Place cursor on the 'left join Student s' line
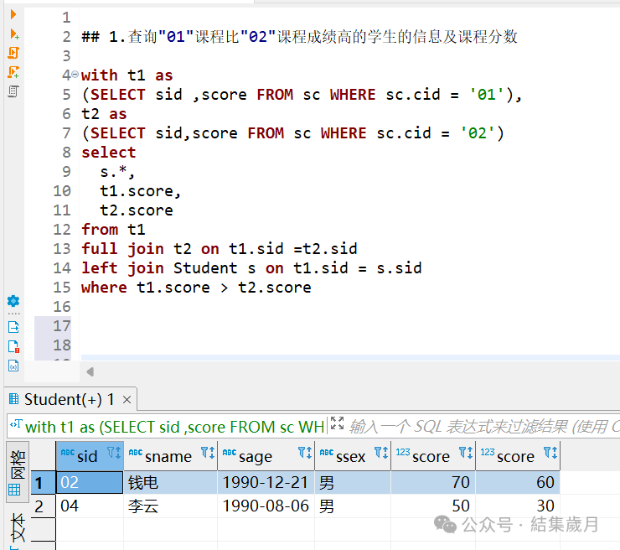The image size is (620, 550). click(x=251, y=268)
